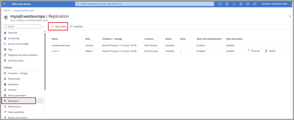Delete the replica1 server
294x120 pixels.
coord(270,51)
